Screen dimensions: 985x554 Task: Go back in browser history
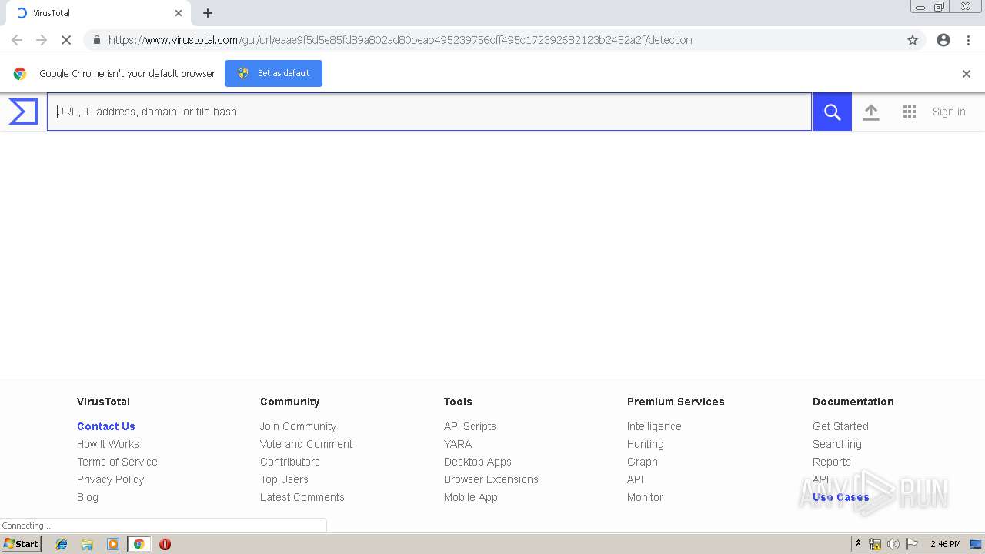[17, 40]
